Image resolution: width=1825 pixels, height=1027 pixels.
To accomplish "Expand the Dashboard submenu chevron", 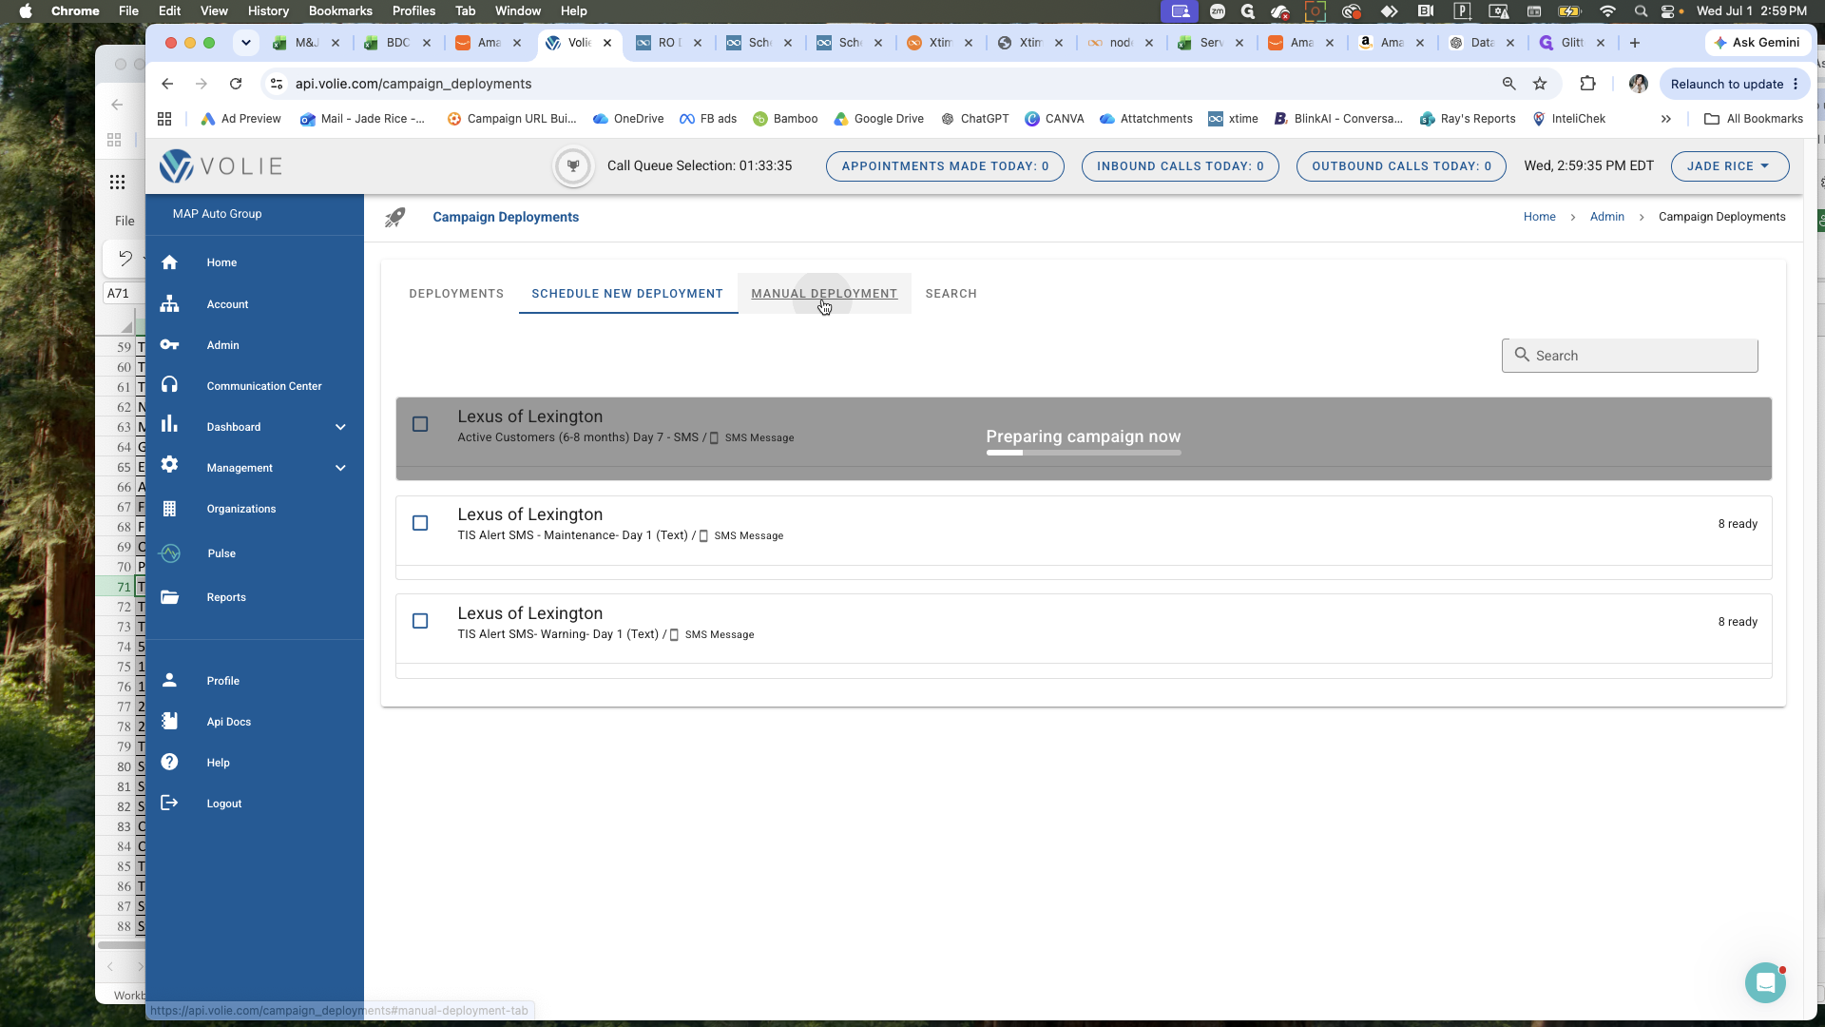I will coord(340,427).
